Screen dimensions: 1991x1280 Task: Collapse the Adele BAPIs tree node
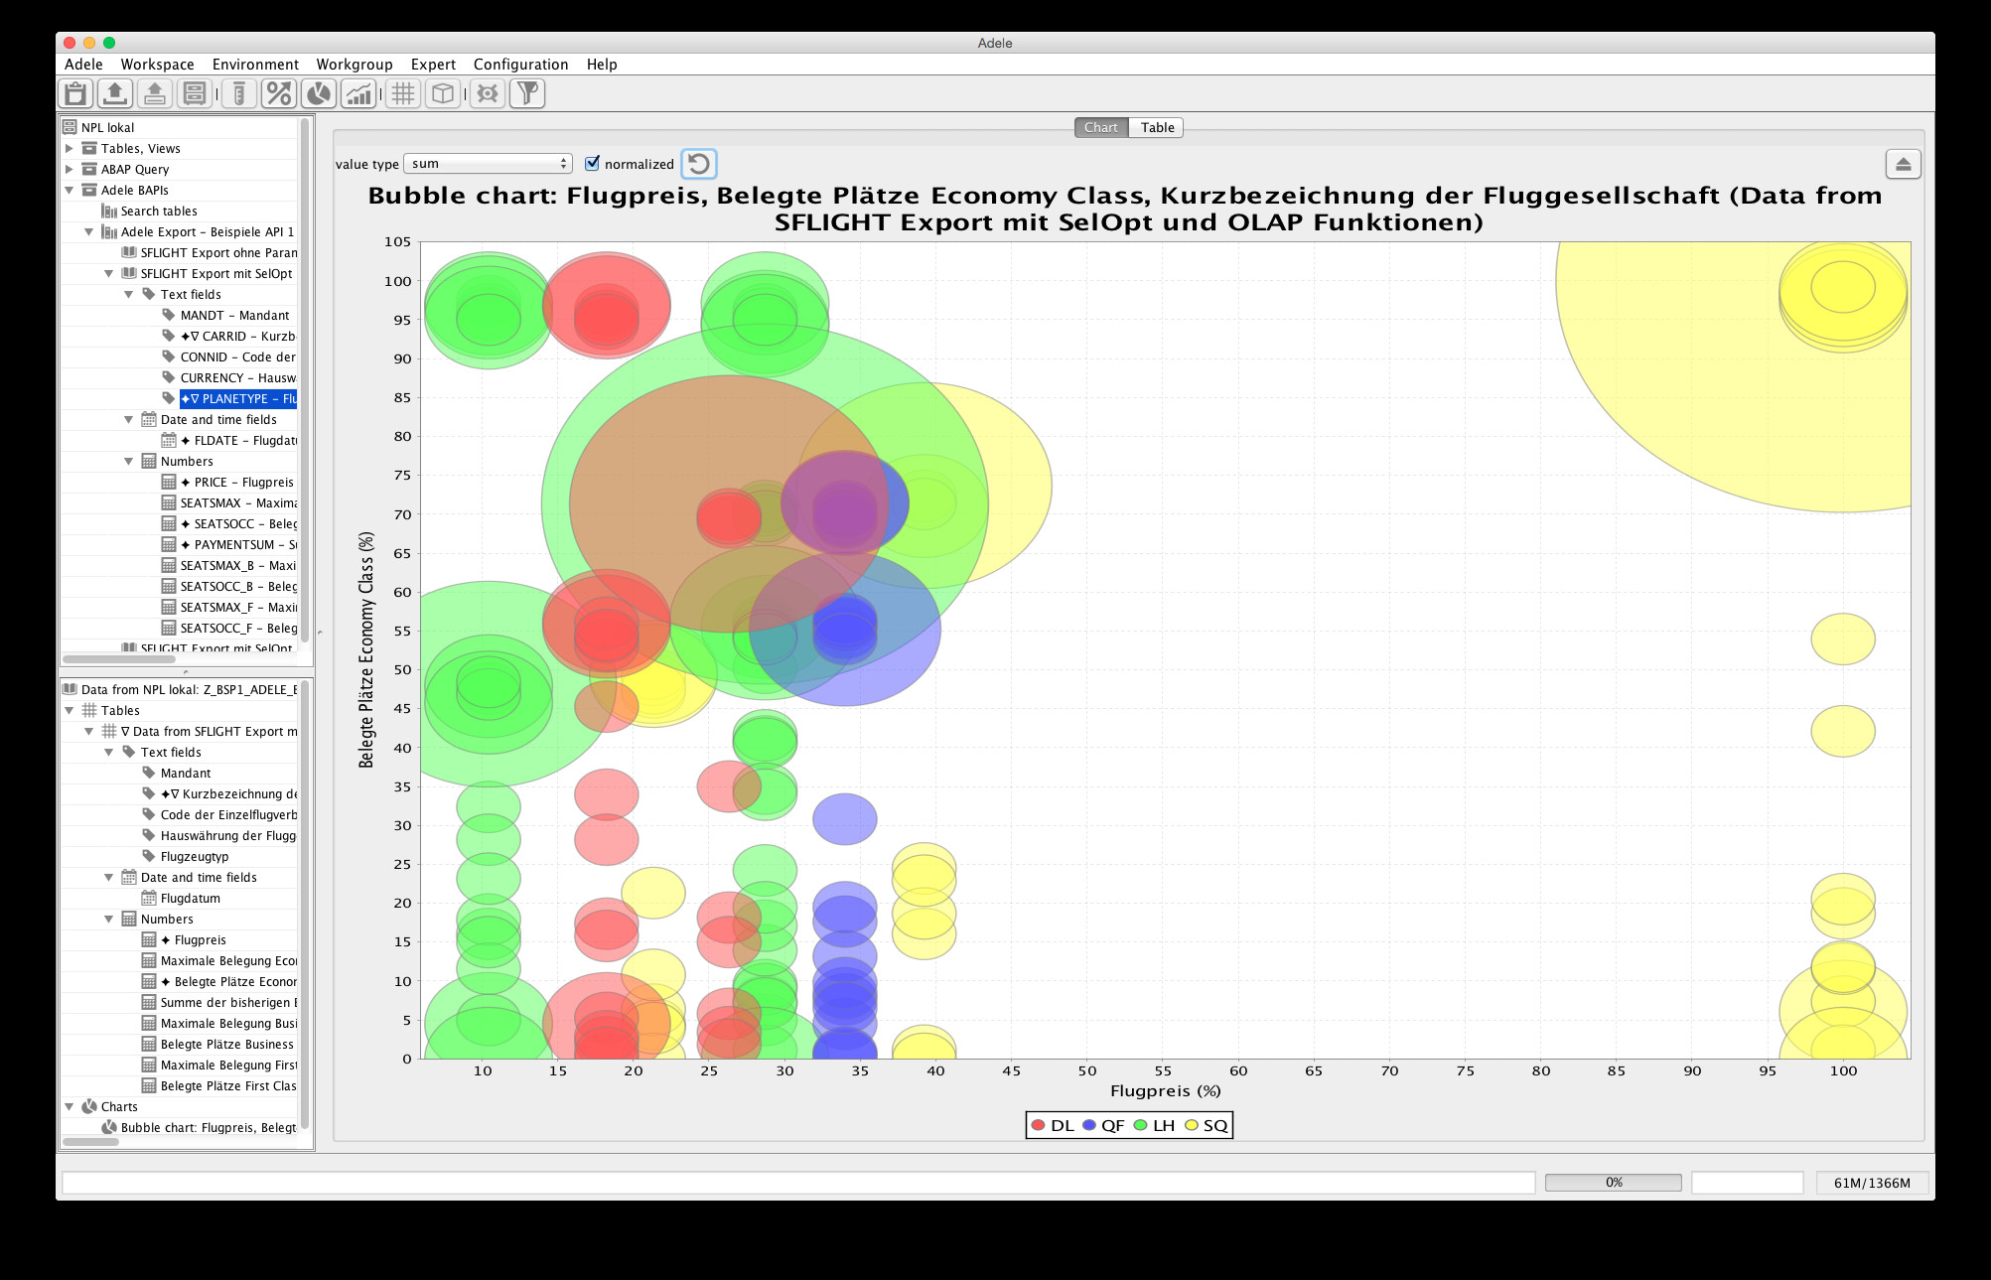click(x=70, y=190)
